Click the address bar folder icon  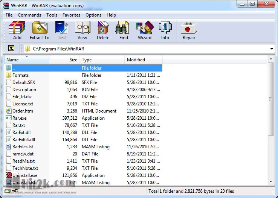(x=27, y=49)
